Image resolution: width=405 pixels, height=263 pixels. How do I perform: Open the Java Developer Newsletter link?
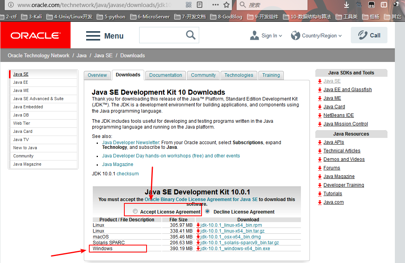pyautogui.click(x=131, y=143)
